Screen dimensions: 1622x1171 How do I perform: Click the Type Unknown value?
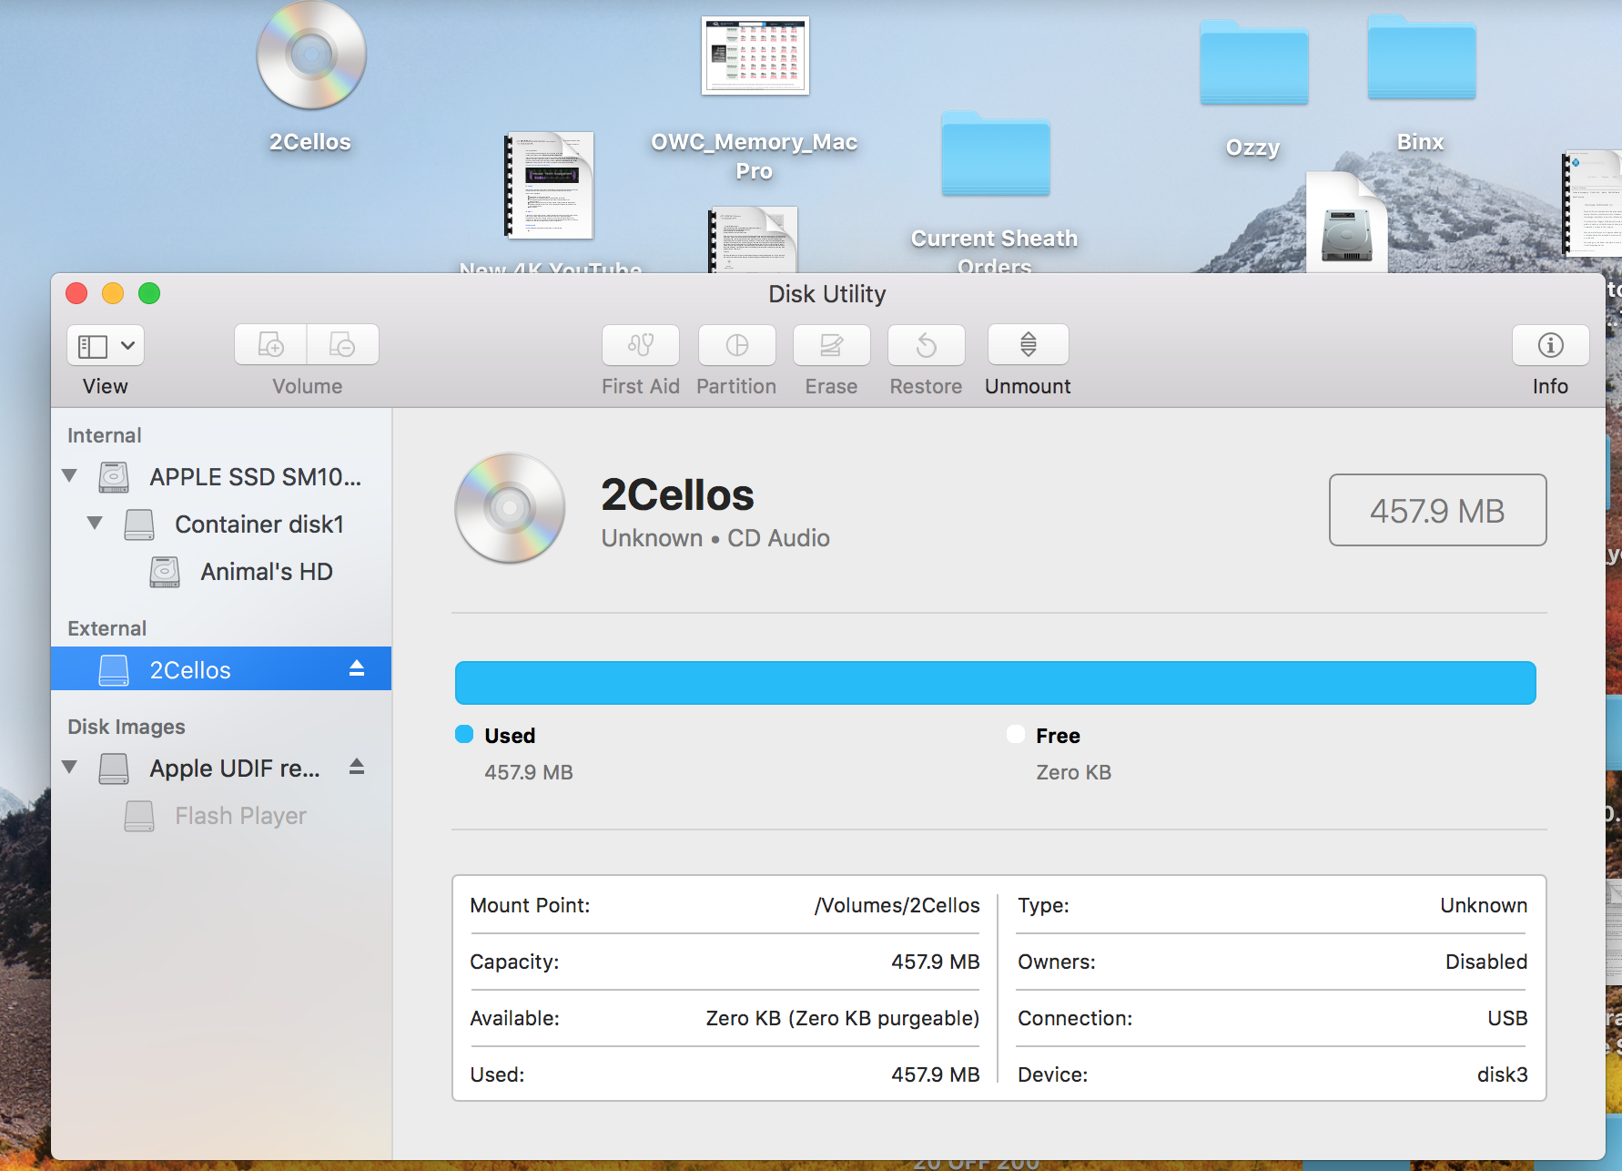tap(1484, 905)
